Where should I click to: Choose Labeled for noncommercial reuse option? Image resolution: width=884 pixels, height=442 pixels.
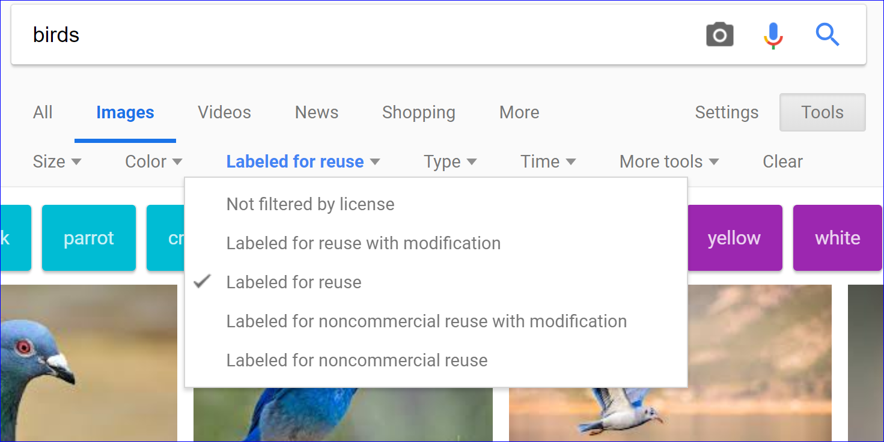click(x=356, y=360)
